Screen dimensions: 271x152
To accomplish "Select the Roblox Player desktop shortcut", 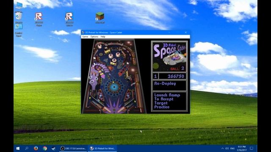I will pos(39,19).
